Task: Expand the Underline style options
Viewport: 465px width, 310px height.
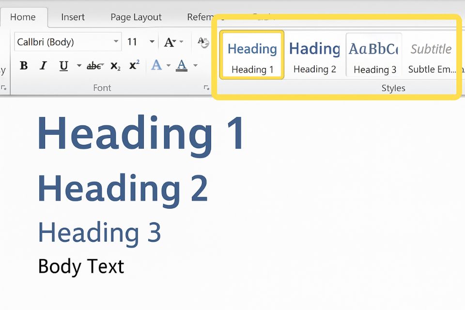Action: (x=79, y=66)
